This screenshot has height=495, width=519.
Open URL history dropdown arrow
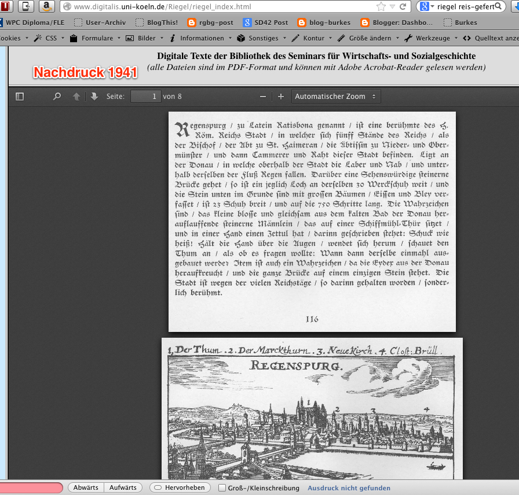392,6
